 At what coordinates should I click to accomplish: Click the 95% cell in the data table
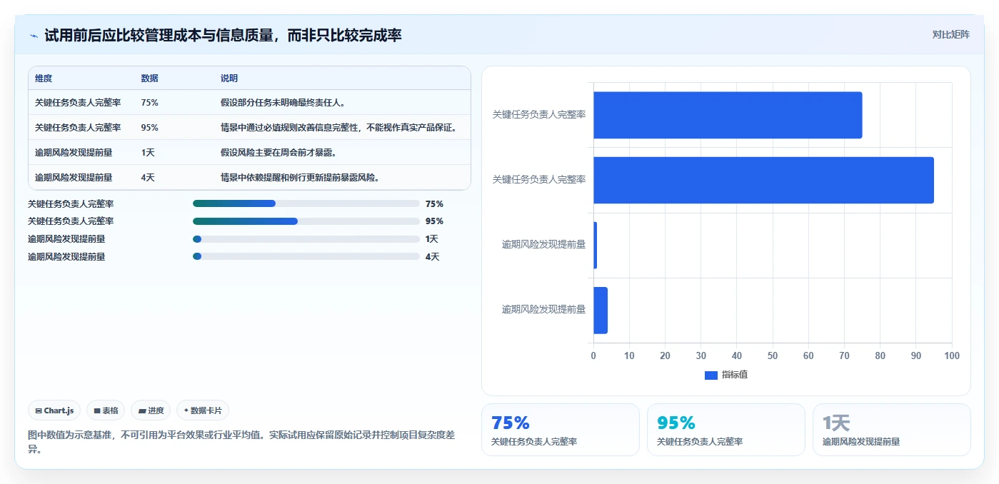point(150,128)
